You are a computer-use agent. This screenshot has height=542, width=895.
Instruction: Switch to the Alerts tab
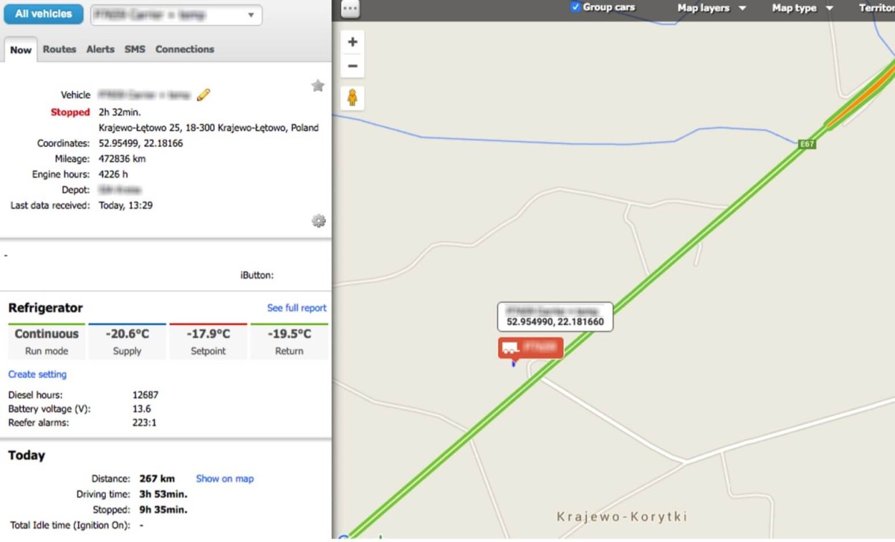coord(100,49)
